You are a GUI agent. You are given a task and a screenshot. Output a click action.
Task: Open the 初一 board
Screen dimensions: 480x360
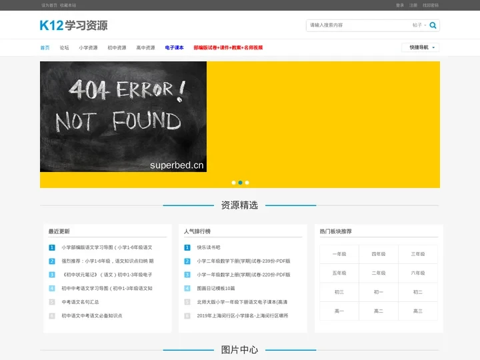tap(379, 292)
